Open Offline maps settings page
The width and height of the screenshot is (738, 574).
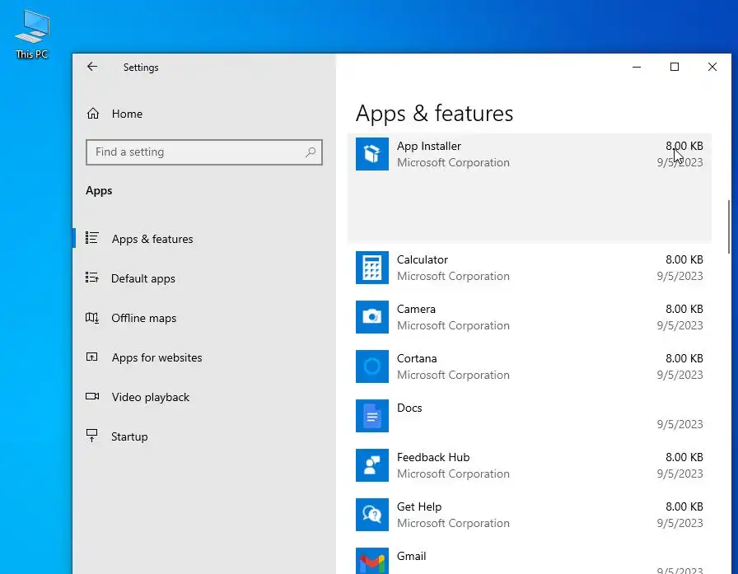click(204, 318)
